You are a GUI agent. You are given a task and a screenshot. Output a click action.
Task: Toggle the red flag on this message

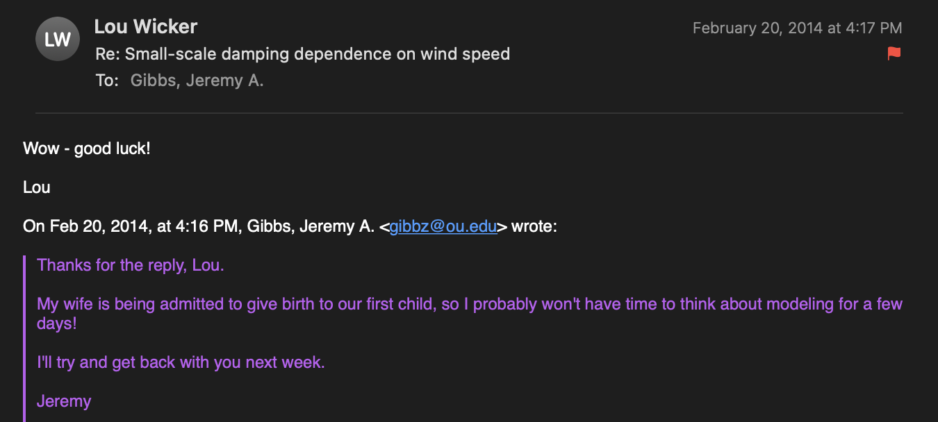click(x=894, y=53)
